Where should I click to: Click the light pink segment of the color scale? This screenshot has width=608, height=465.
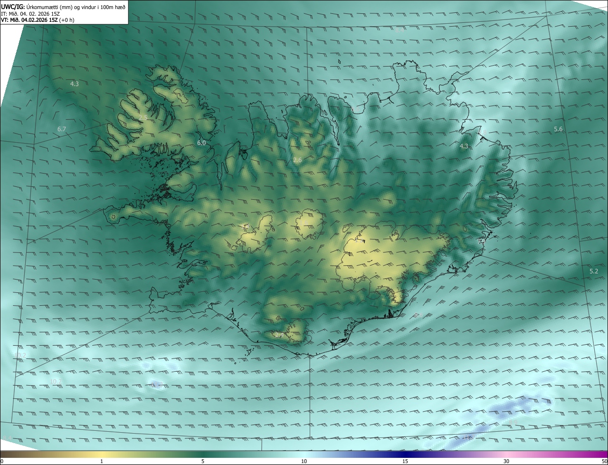click(x=506, y=454)
